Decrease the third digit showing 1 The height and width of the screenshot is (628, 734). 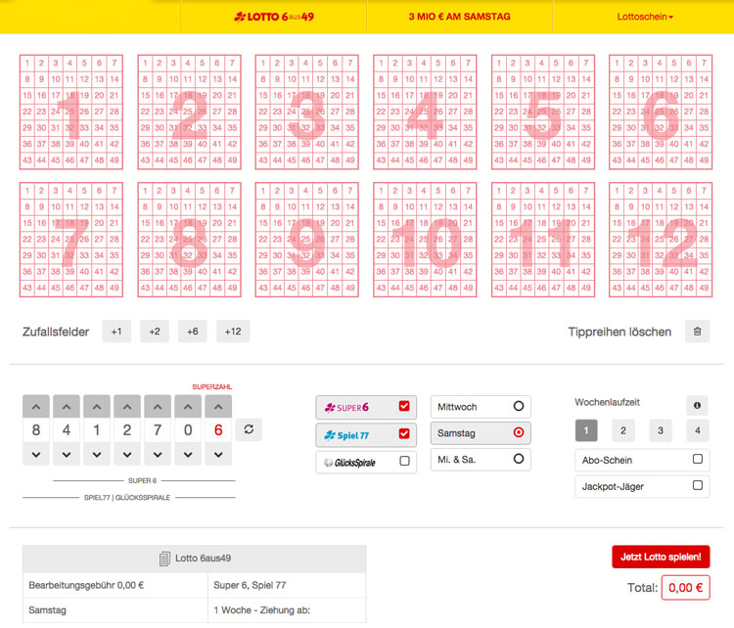[x=97, y=454]
